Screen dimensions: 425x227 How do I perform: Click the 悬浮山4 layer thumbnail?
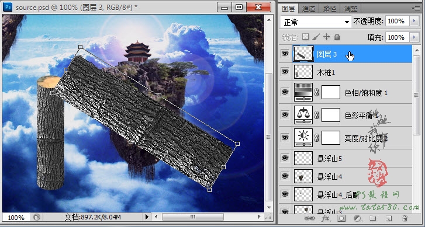point(303,176)
